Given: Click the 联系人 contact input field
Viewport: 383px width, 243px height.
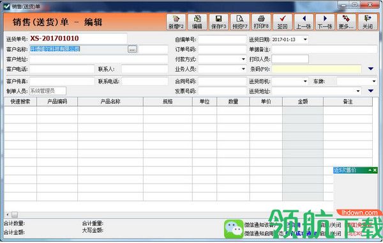Looking at the screenshot, I should [x=145, y=69].
